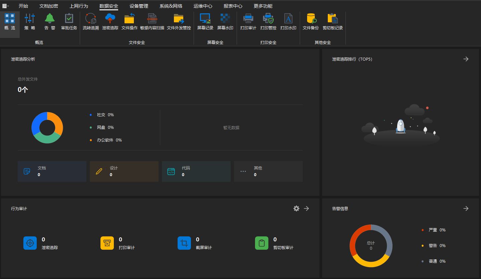Open 打印管控 print control
The height and width of the screenshot is (279, 481).
268,22
